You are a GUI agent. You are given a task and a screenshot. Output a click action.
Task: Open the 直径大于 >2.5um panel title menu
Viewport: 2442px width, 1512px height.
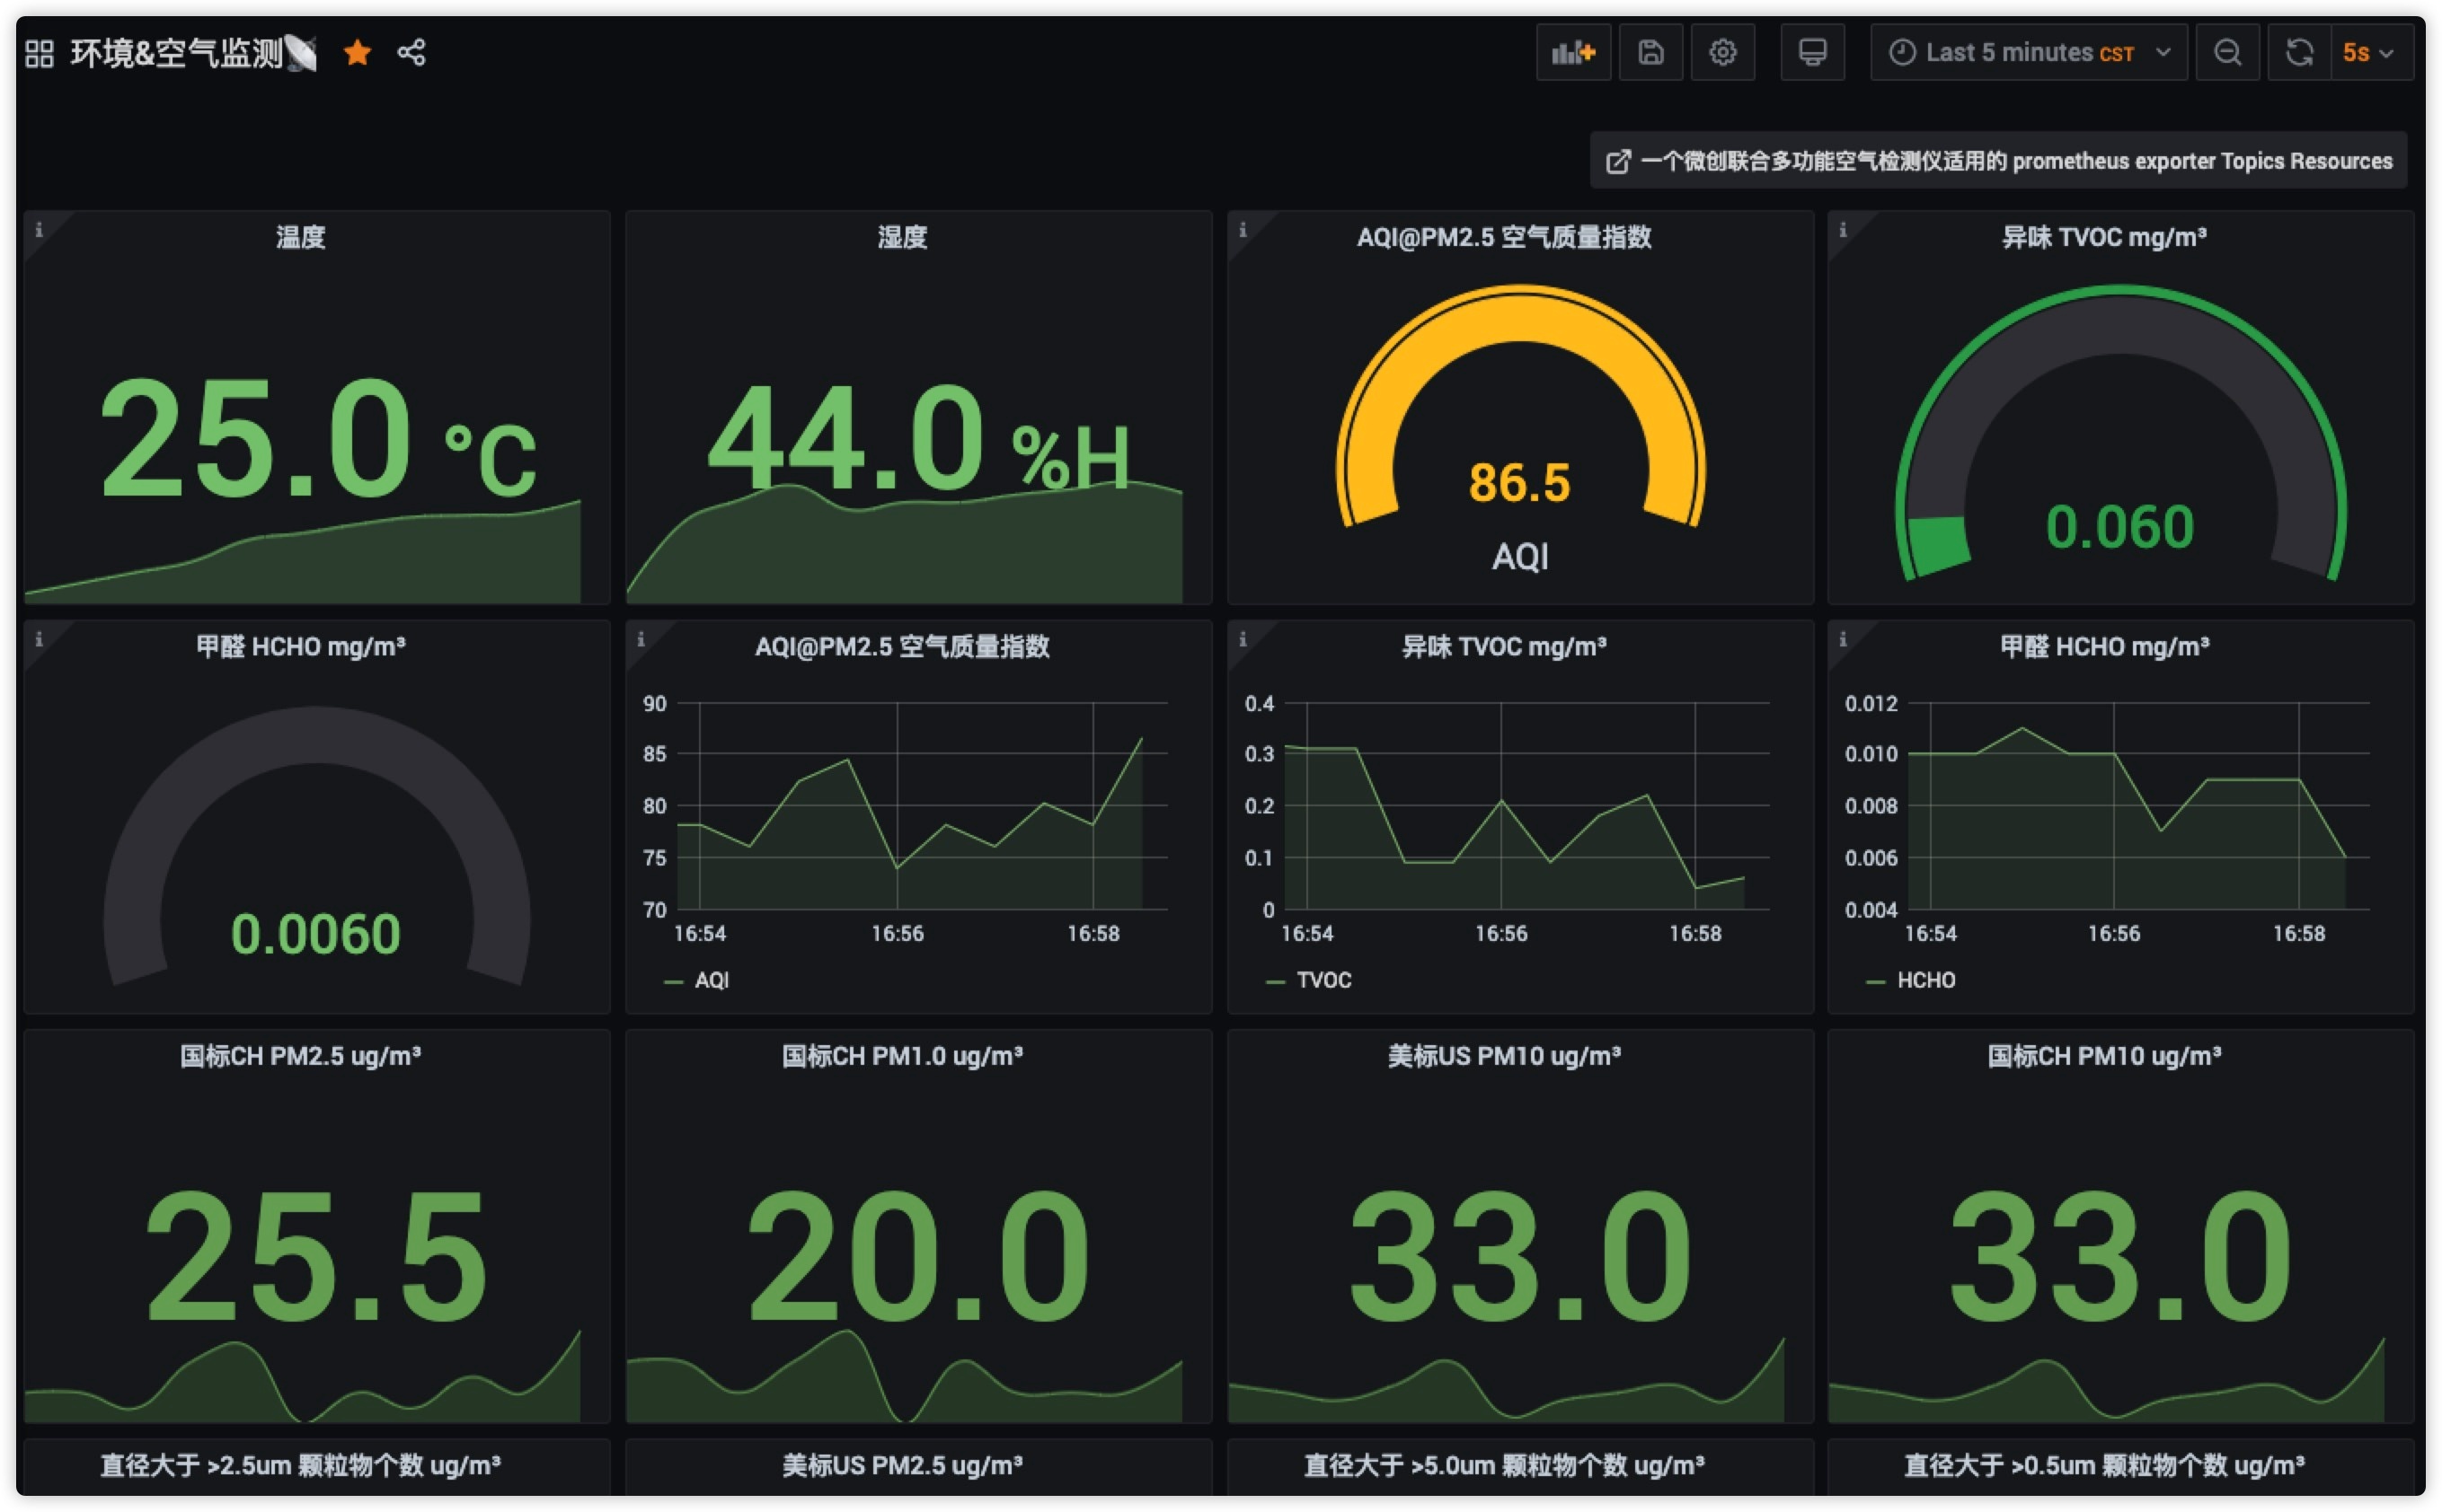pos(300,1466)
